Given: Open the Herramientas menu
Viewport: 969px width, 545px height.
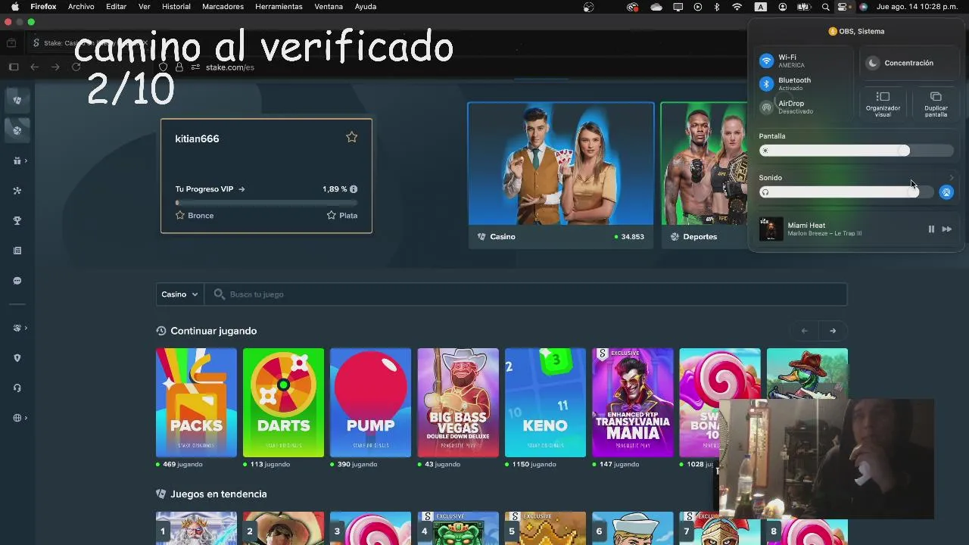Looking at the screenshot, I should (279, 7).
